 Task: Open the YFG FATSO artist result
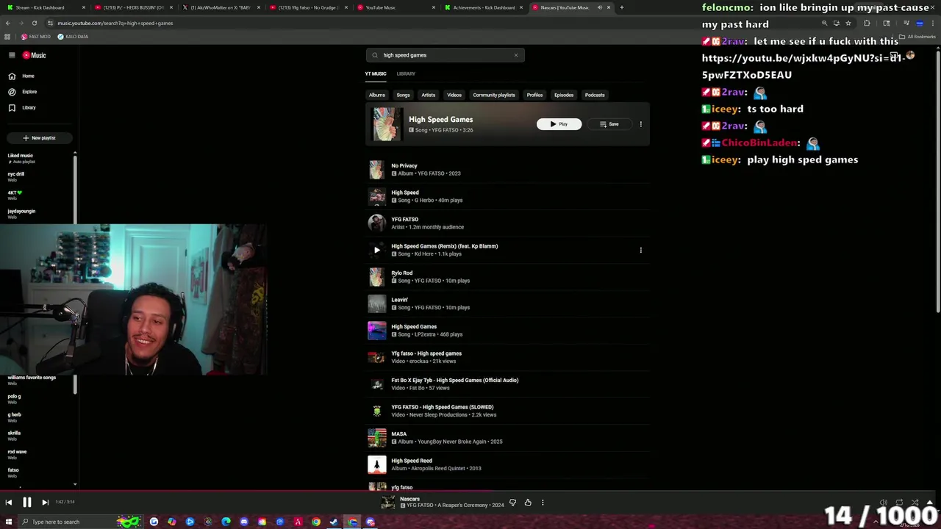point(507,223)
